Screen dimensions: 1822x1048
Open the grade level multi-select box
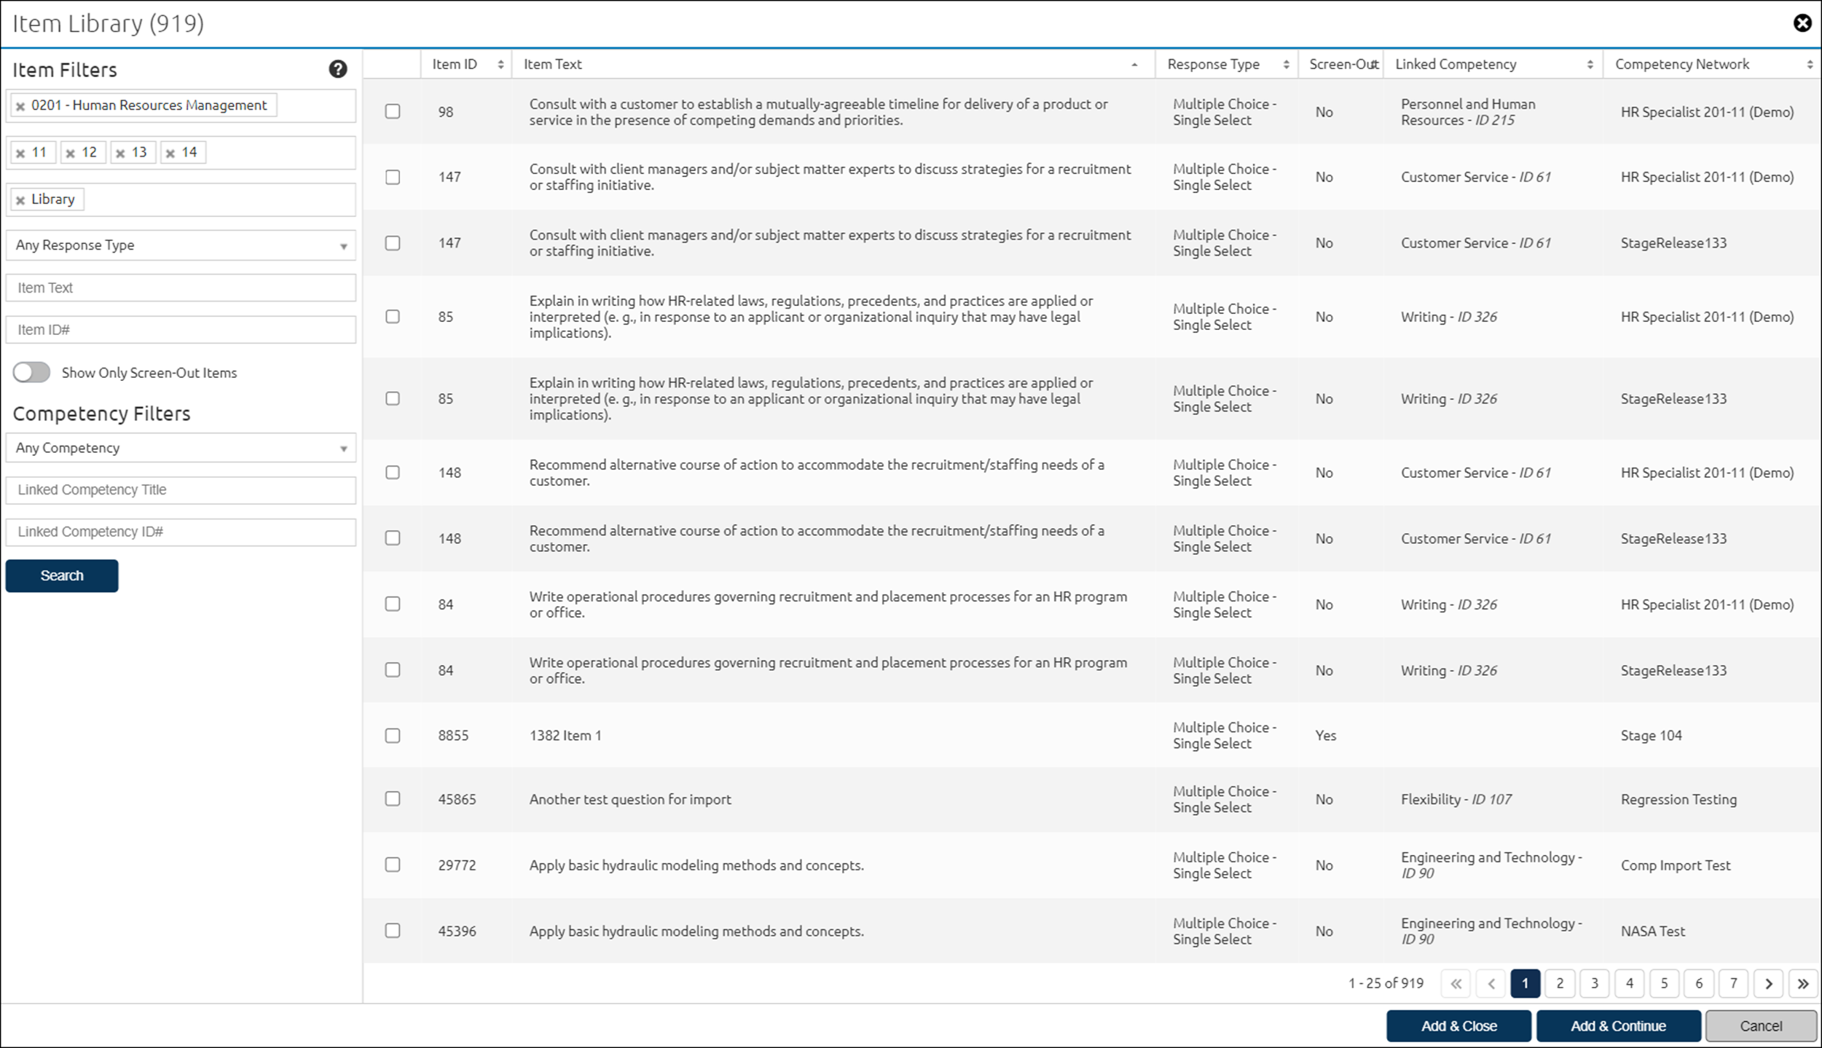pos(181,153)
